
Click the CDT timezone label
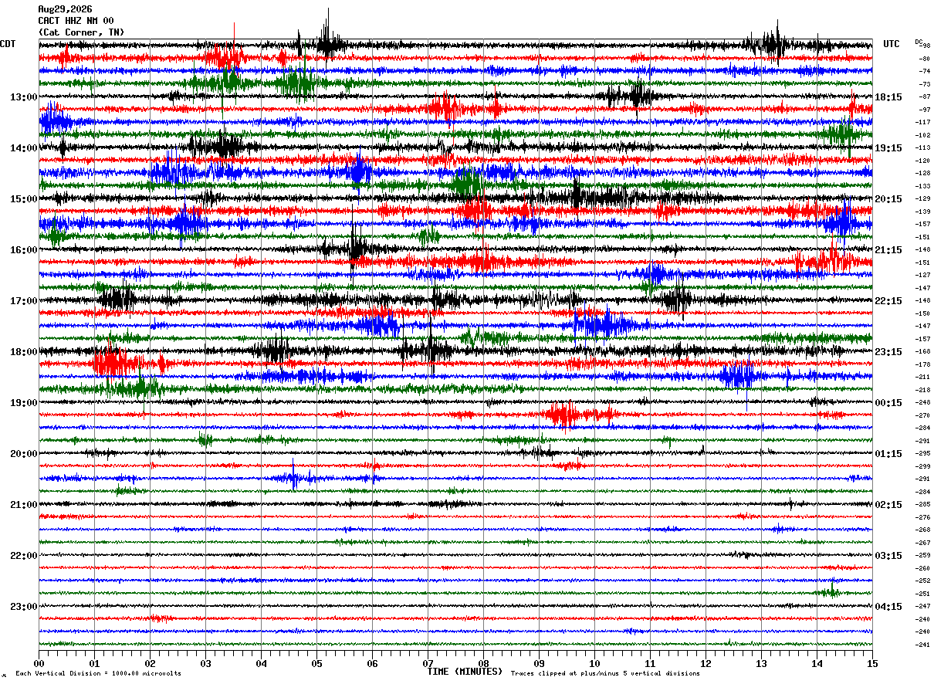(8, 44)
